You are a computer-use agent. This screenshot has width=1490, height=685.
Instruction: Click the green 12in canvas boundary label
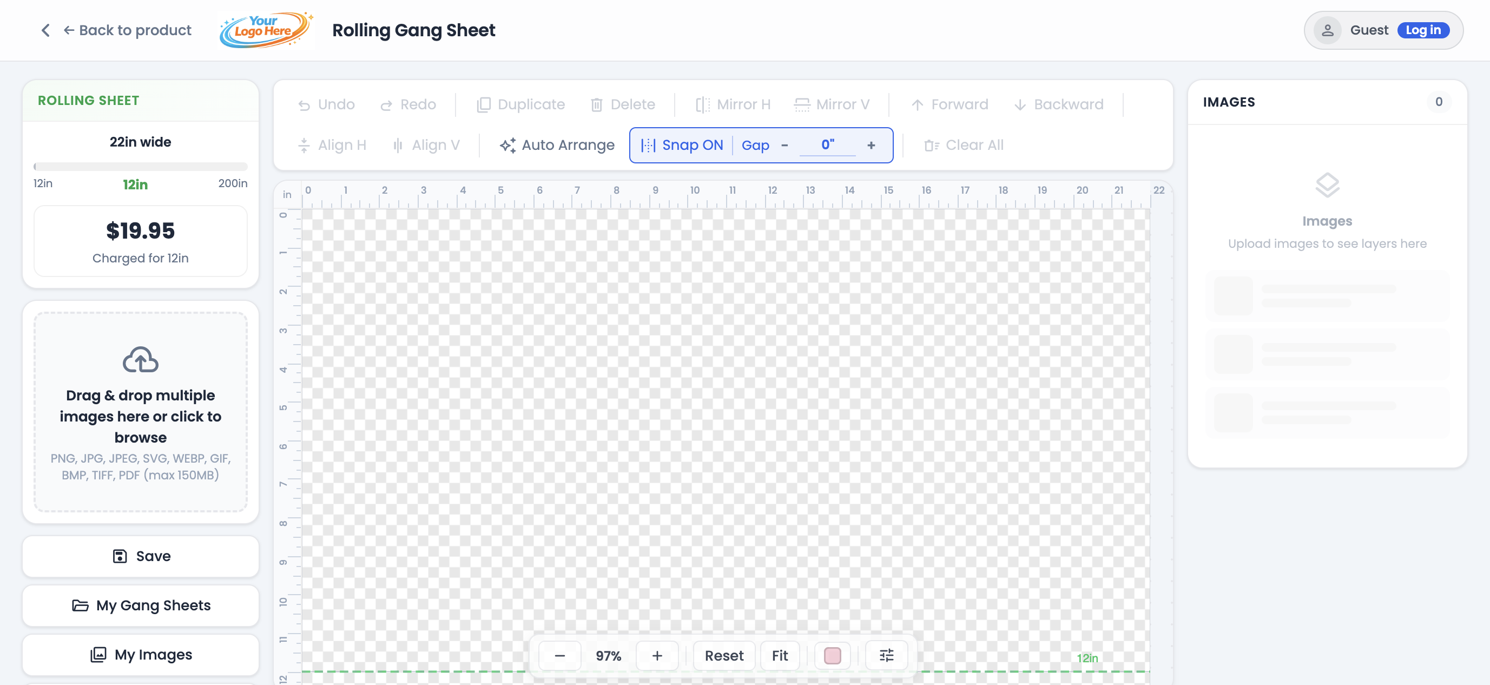click(x=1087, y=658)
